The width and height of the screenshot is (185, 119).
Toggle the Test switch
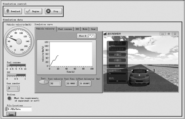point(43,82)
